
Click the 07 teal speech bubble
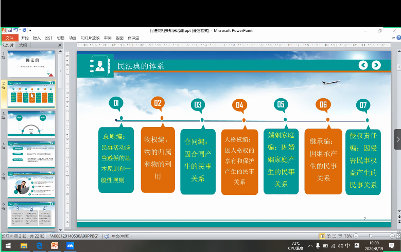[363, 106]
